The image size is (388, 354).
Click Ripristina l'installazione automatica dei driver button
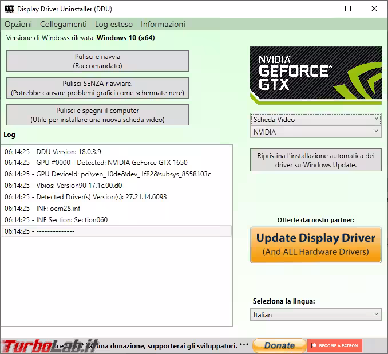315,160
